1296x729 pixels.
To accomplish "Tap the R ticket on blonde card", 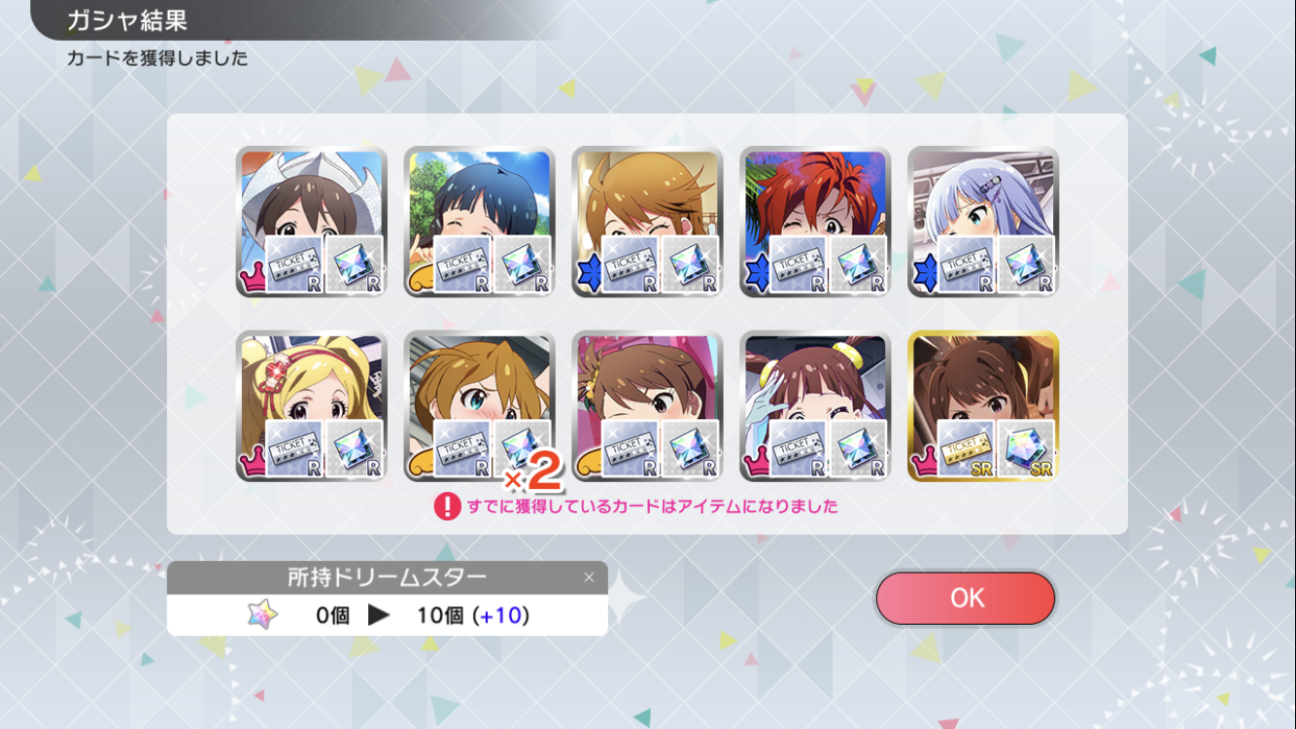I will coord(293,449).
